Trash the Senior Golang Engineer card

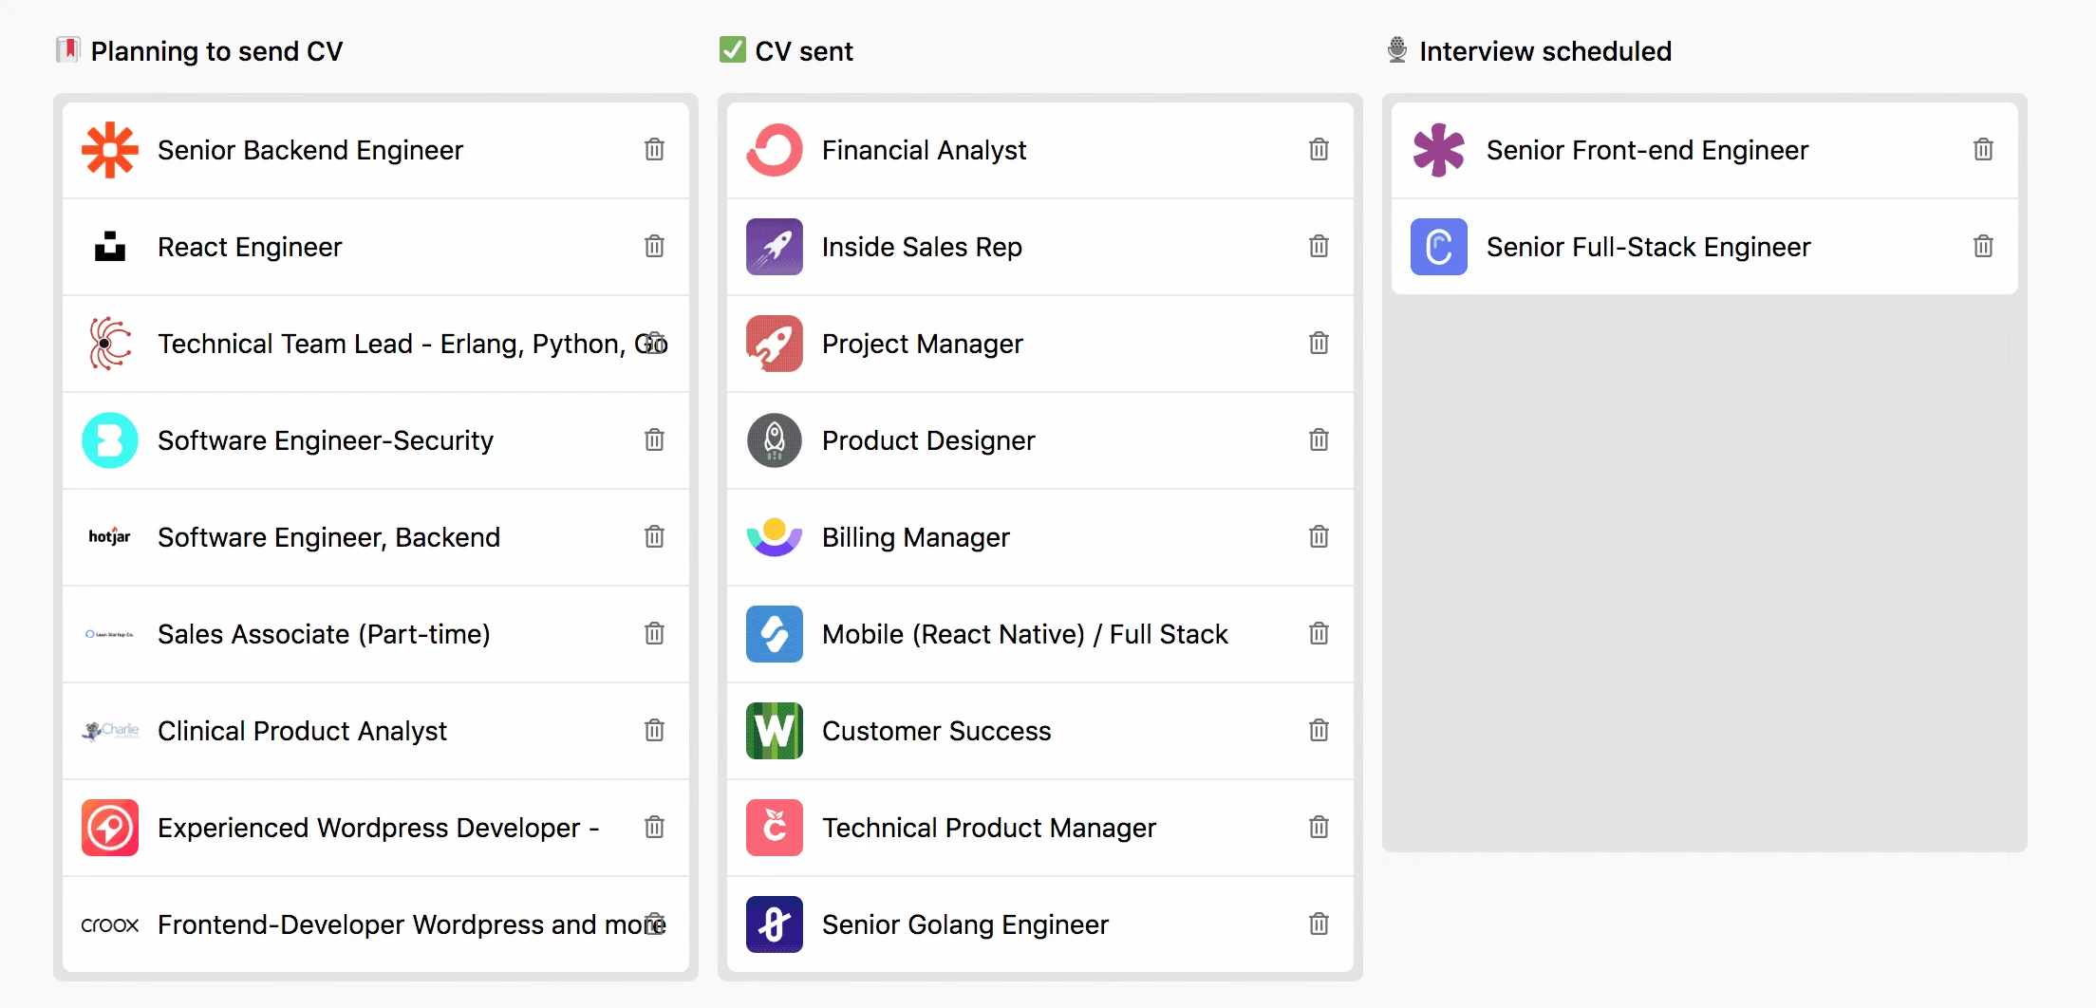(1319, 924)
